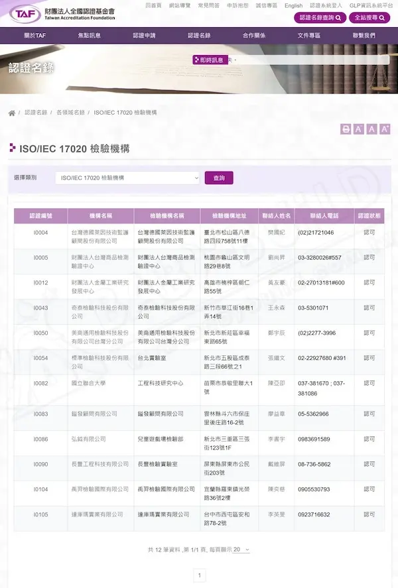
Task: Click the 兒童遊戲場檢驗部 cell
Action: [x=161, y=439]
